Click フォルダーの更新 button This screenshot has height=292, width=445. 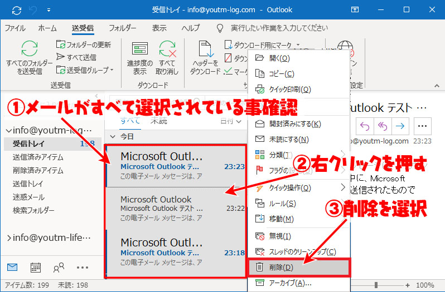(x=84, y=44)
